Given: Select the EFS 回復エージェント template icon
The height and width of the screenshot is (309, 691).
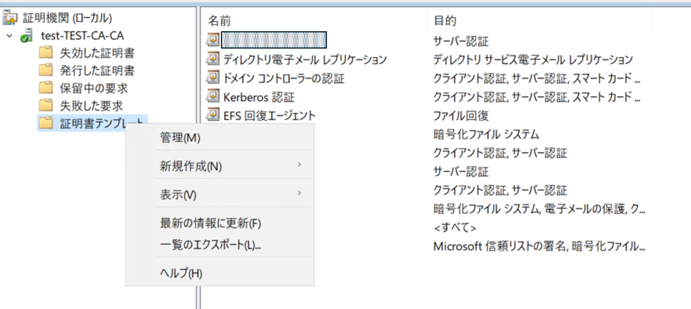Looking at the screenshot, I should [213, 115].
